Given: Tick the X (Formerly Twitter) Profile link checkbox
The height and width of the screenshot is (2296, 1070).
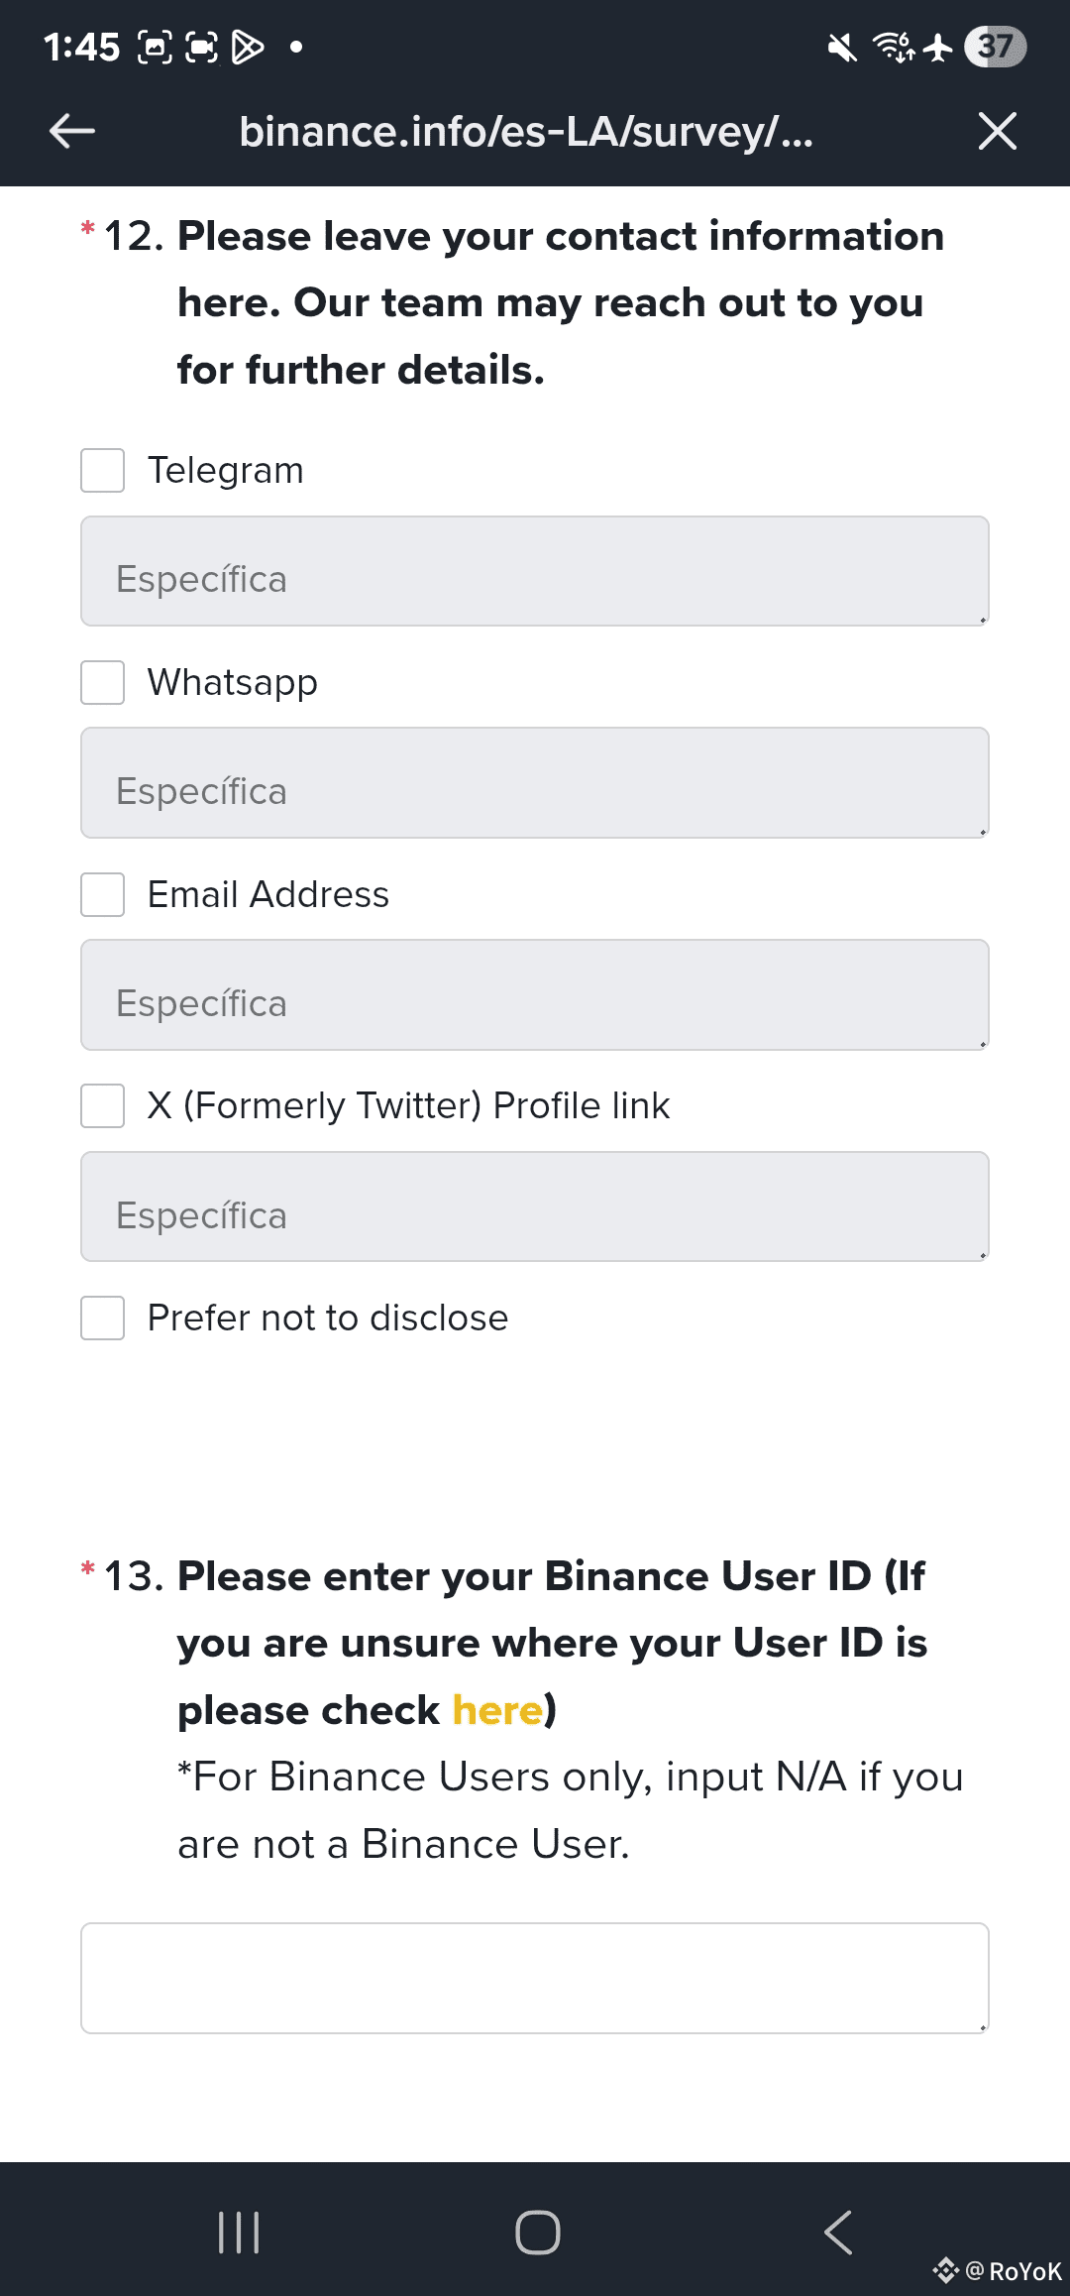Looking at the screenshot, I should [x=103, y=1105].
